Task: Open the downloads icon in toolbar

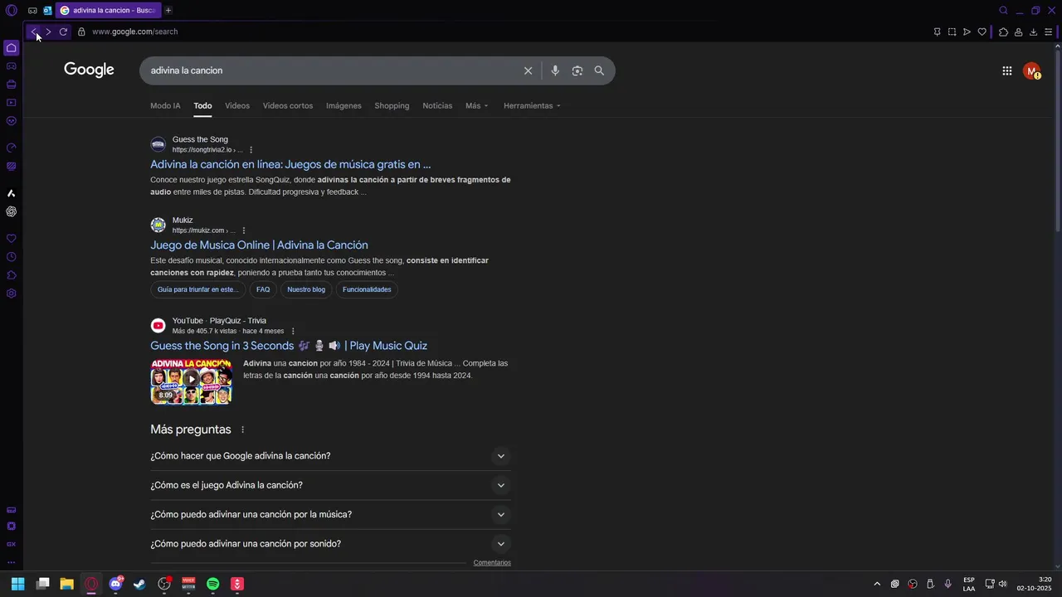Action: click(x=1033, y=32)
